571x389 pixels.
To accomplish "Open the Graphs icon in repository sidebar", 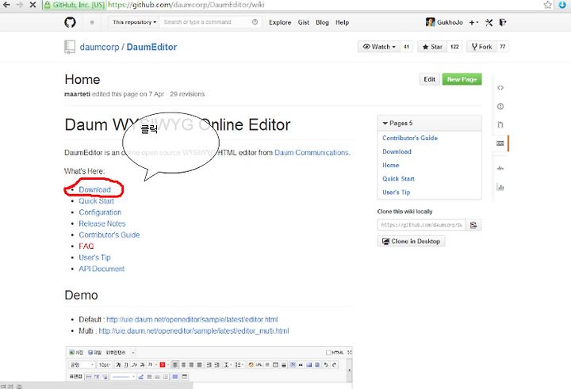I will pos(500,187).
